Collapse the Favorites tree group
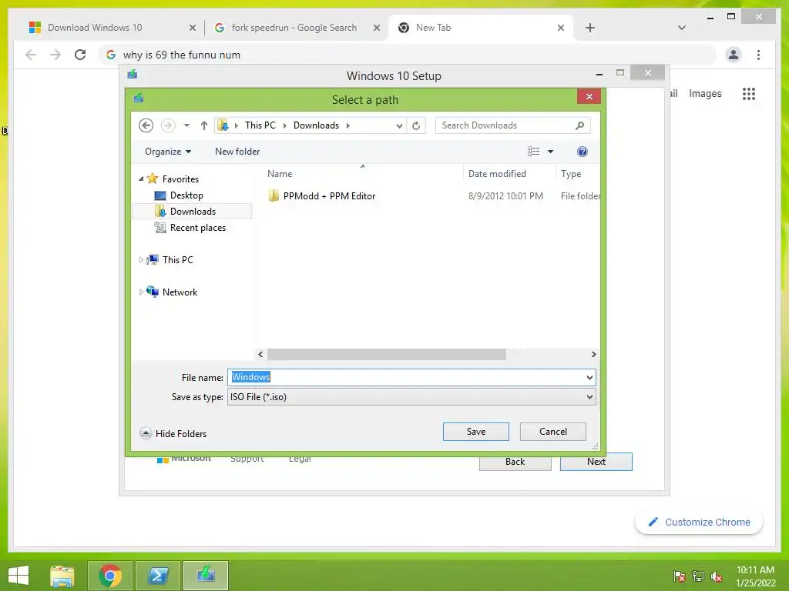789x591 pixels. click(x=142, y=179)
